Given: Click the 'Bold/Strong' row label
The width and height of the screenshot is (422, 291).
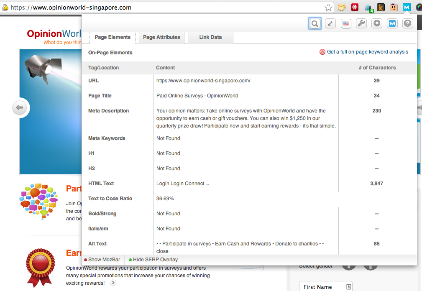Looking at the screenshot, I should coord(102,214).
